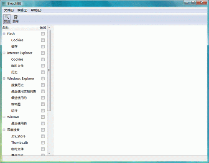Check the 运行 checkbox
Image resolution: width=209 pixels, height=163 pixels.
click(x=43, y=111)
